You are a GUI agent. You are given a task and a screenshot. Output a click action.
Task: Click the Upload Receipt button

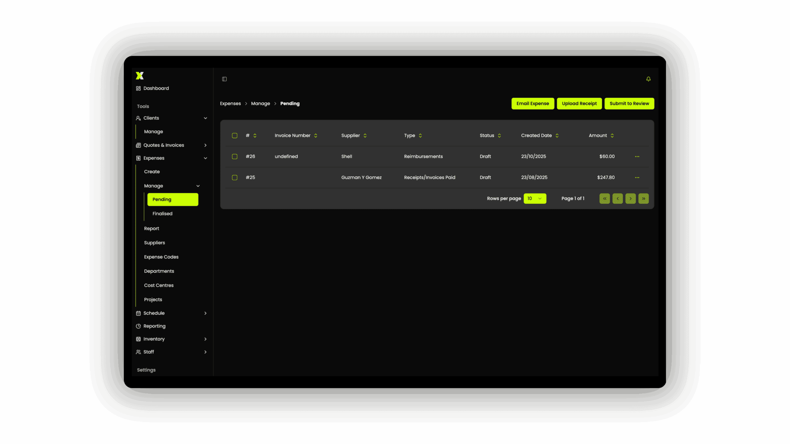pos(579,103)
